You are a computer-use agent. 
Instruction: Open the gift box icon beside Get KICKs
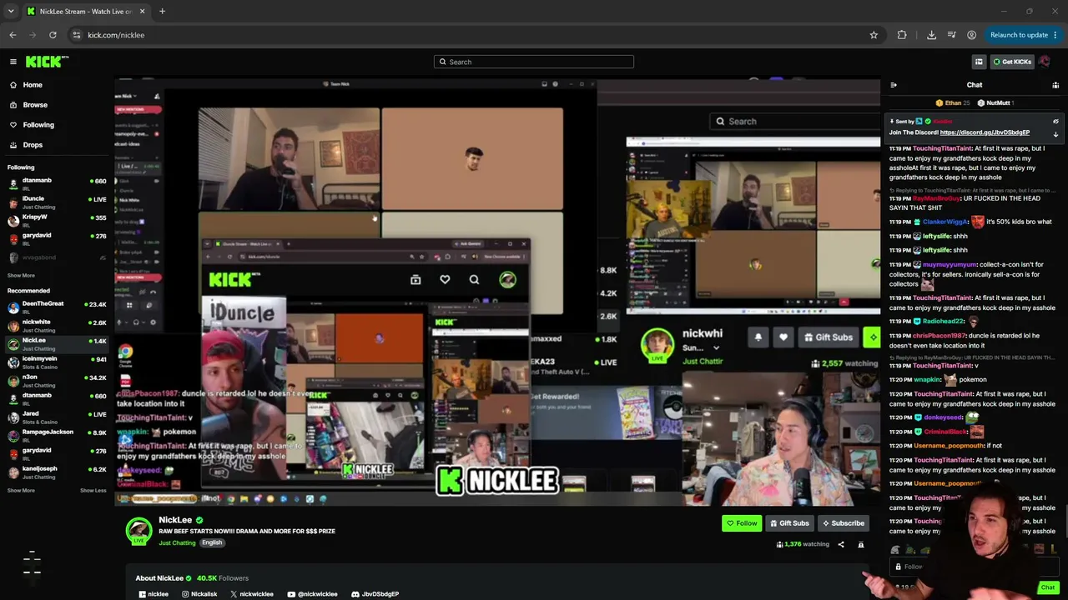coord(979,62)
